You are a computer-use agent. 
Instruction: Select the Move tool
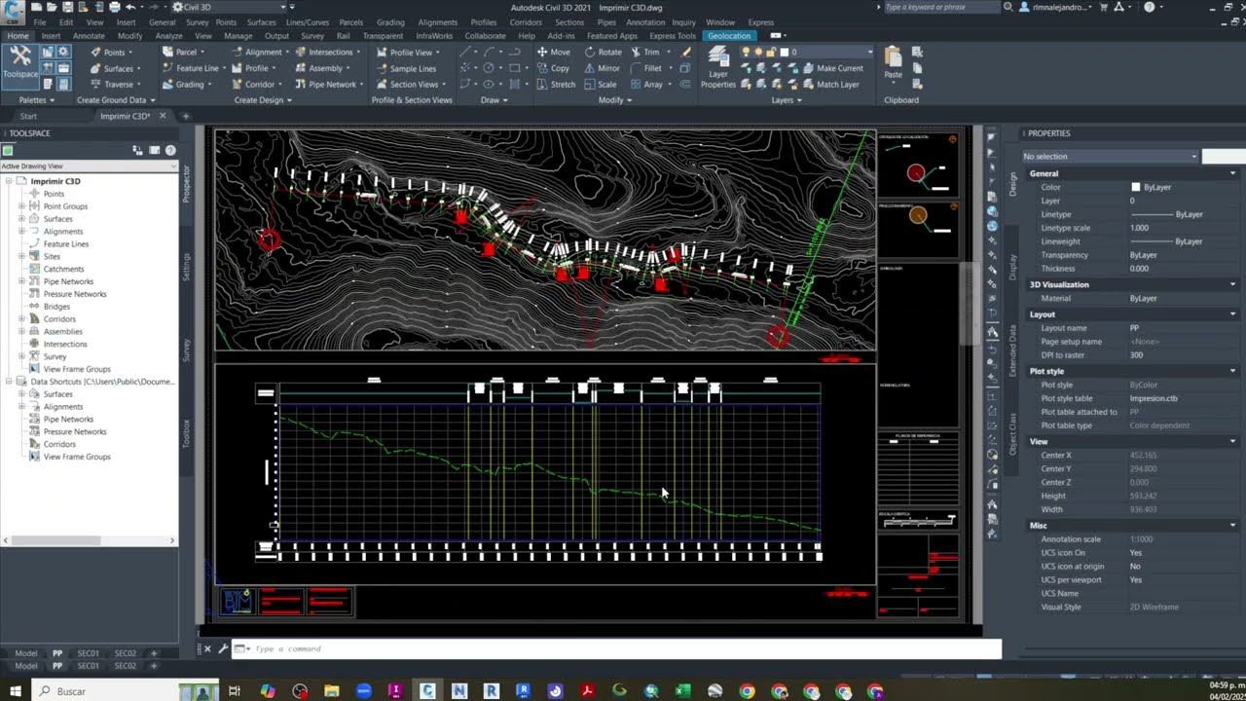click(x=553, y=52)
